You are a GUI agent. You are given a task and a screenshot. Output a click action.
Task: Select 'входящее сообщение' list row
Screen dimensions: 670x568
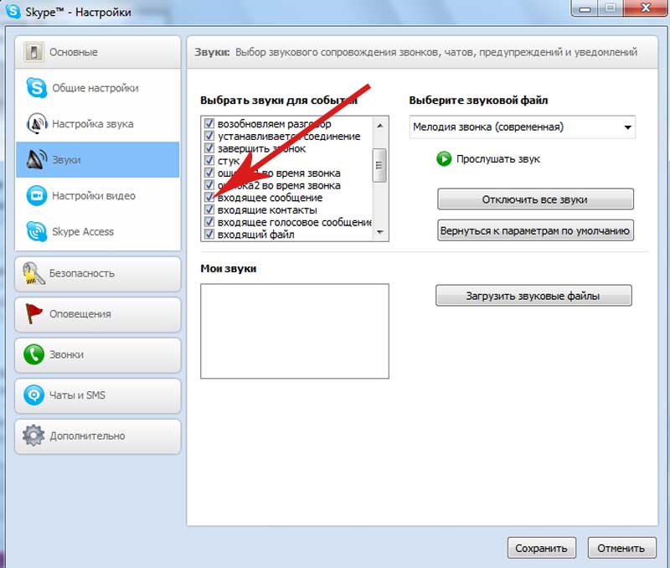(287, 198)
